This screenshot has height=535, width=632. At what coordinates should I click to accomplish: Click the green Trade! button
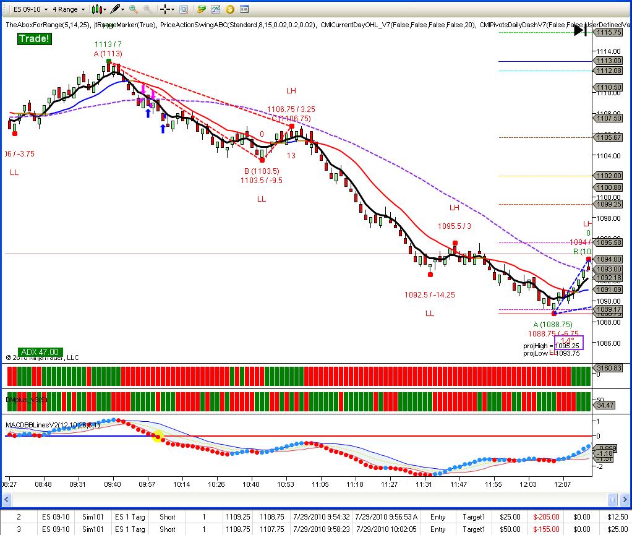pyautogui.click(x=34, y=39)
